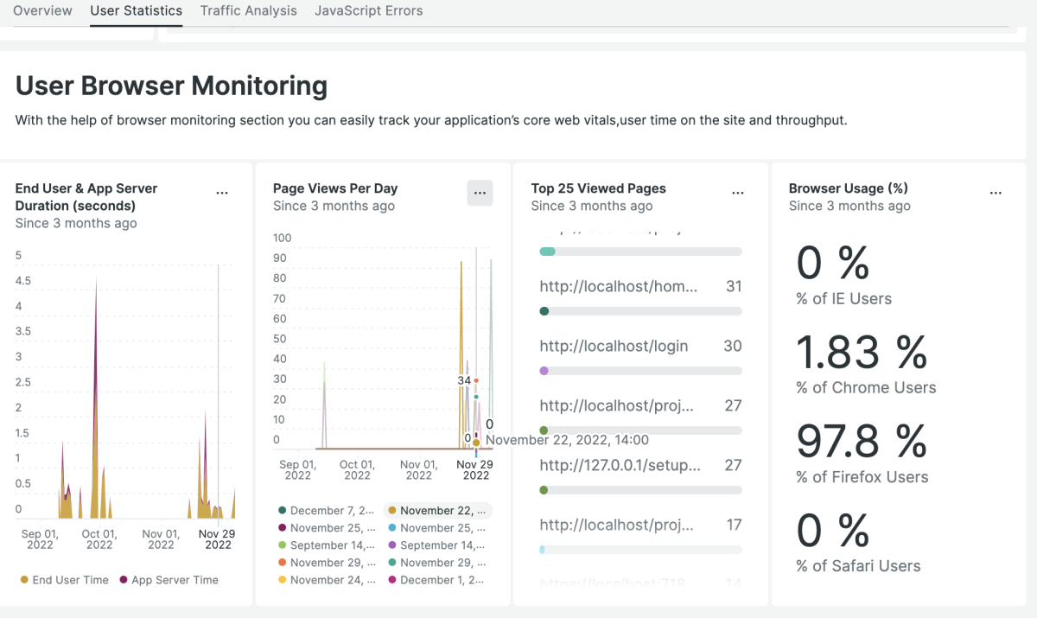Open the Browser Usage (%) options menu

pyautogui.click(x=996, y=194)
